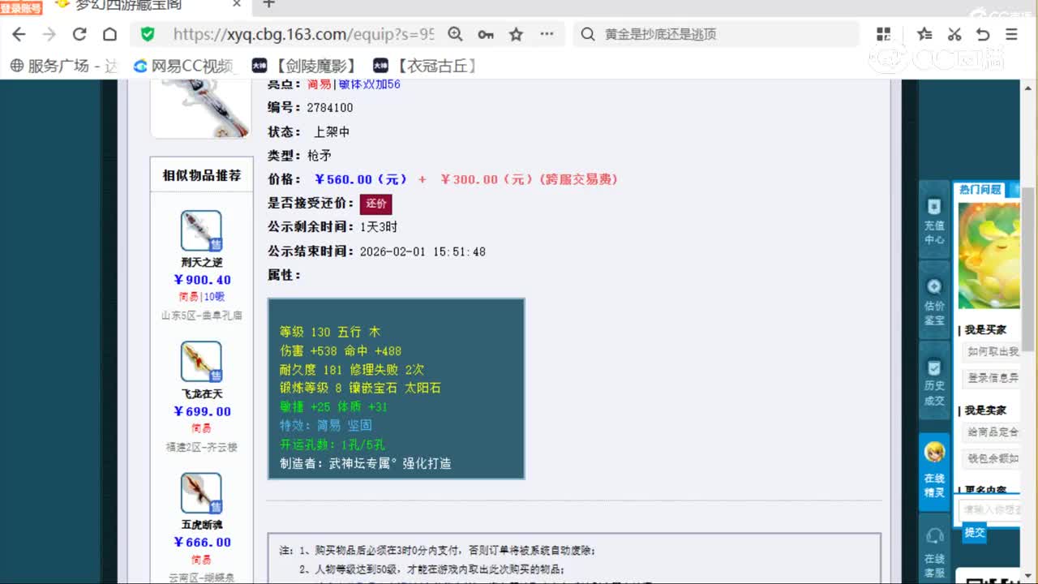Click the magnifier zoom icon in address bar
The image size is (1038, 584).
[x=454, y=35]
